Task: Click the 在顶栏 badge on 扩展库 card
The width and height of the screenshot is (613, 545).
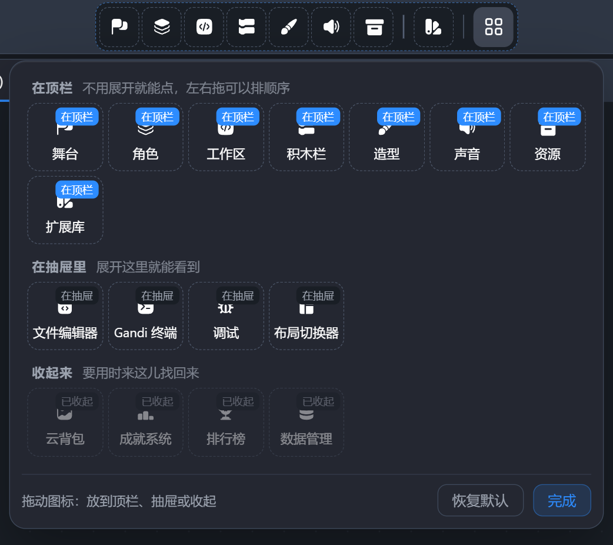Action: pyautogui.click(x=77, y=190)
